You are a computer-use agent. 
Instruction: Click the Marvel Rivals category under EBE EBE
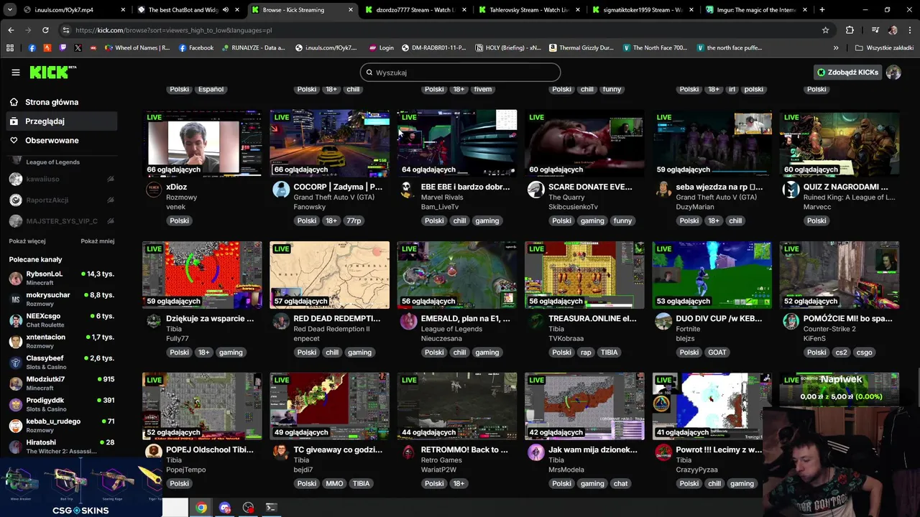pyautogui.click(x=442, y=197)
